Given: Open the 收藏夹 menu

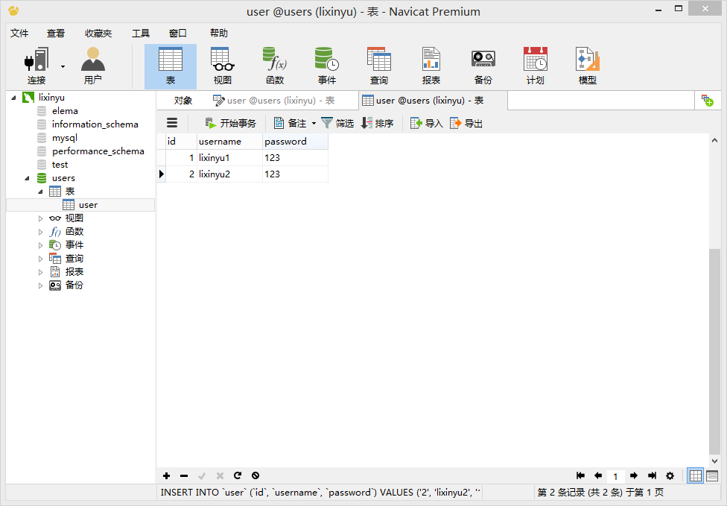Looking at the screenshot, I should click(98, 33).
